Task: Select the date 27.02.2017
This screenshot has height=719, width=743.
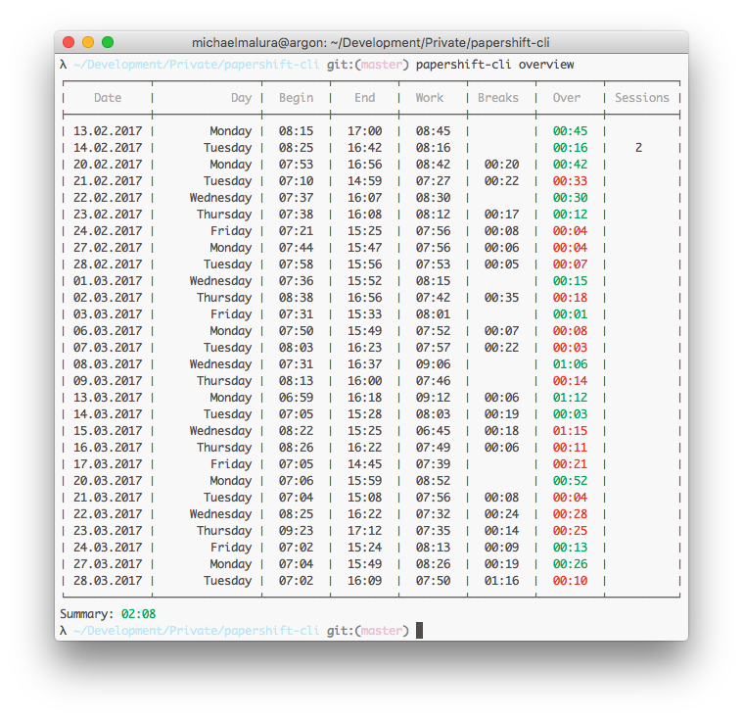Action: (x=108, y=248)
